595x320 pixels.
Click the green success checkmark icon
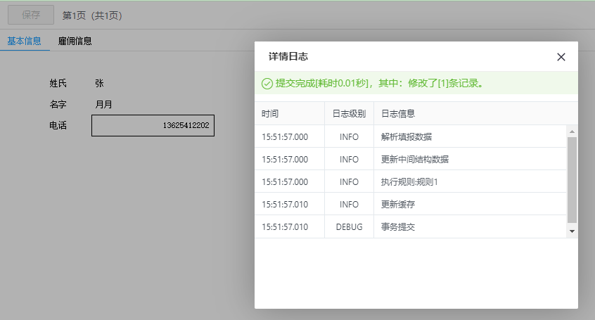point(267,84)
